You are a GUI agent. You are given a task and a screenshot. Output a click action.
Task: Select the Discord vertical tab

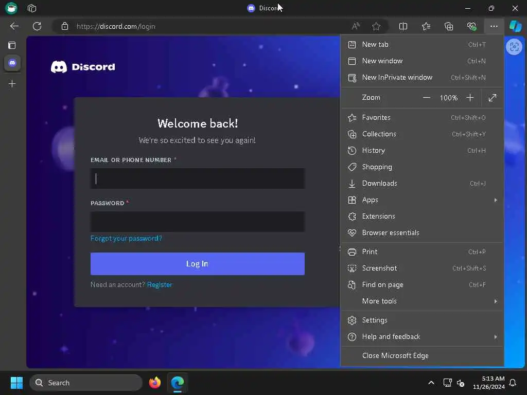(12, 63)
